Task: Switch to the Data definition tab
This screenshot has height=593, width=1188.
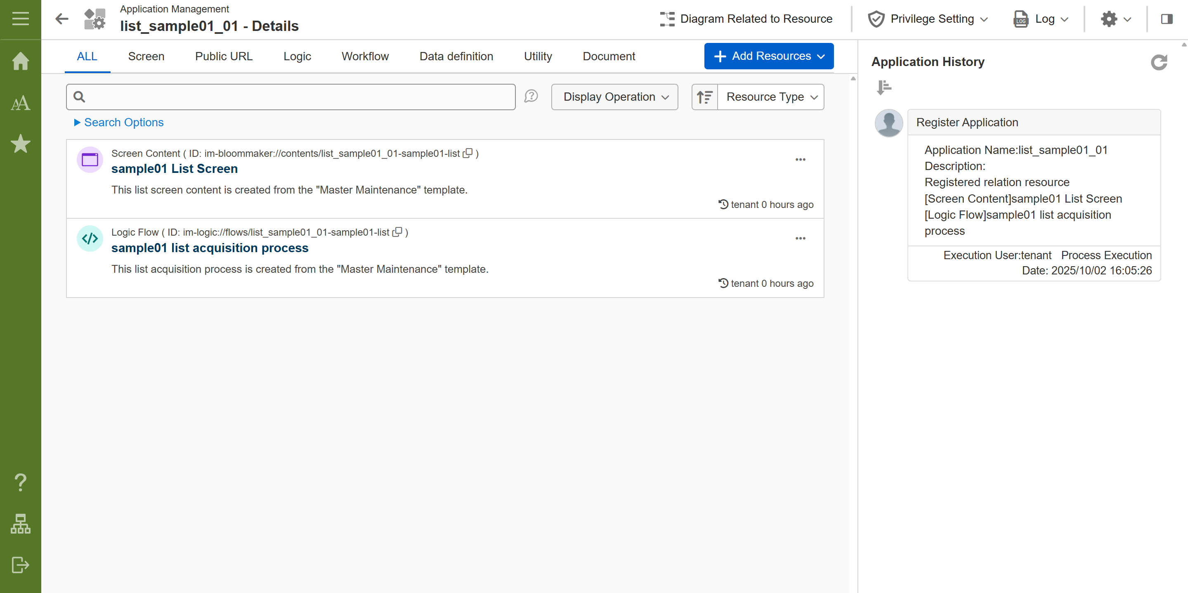Action: click(x=456, y=56)
